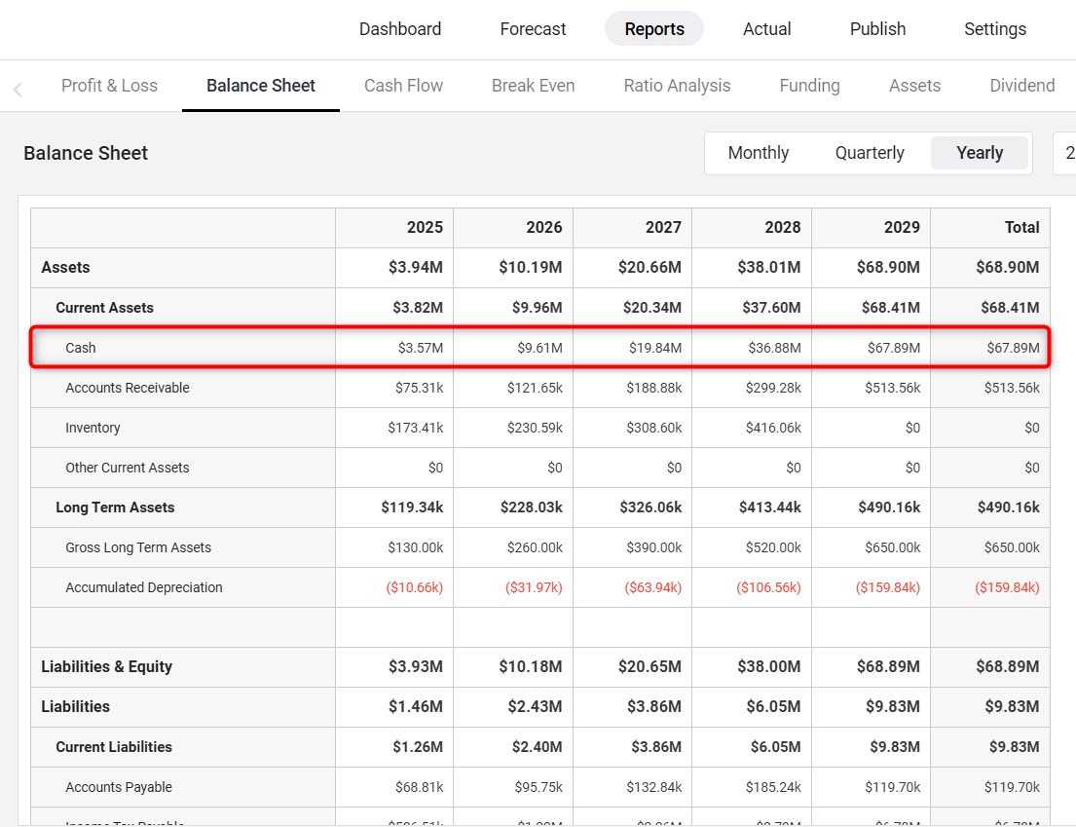The height and width of the screenshot is (827, 1076).
Task: Open the Ratio Analysis tab
Action: click(677, 86)
